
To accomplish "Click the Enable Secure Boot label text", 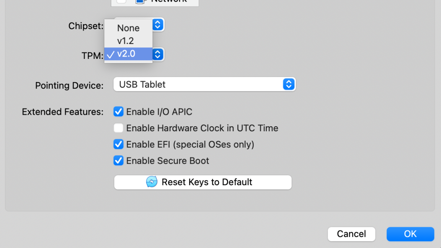I will (x=168, y=160).
